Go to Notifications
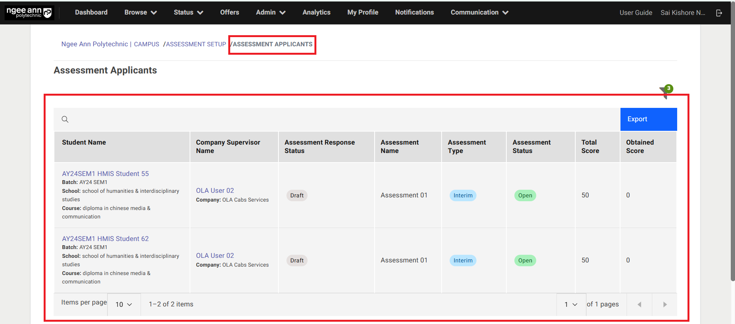 414,12
